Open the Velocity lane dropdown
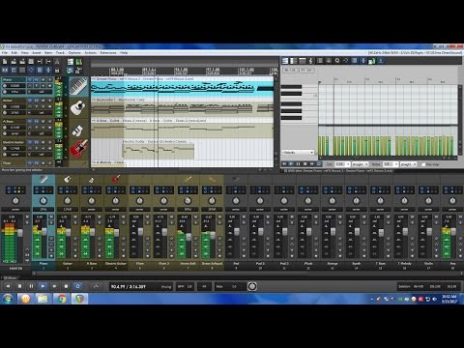 (x=298, y=152)
